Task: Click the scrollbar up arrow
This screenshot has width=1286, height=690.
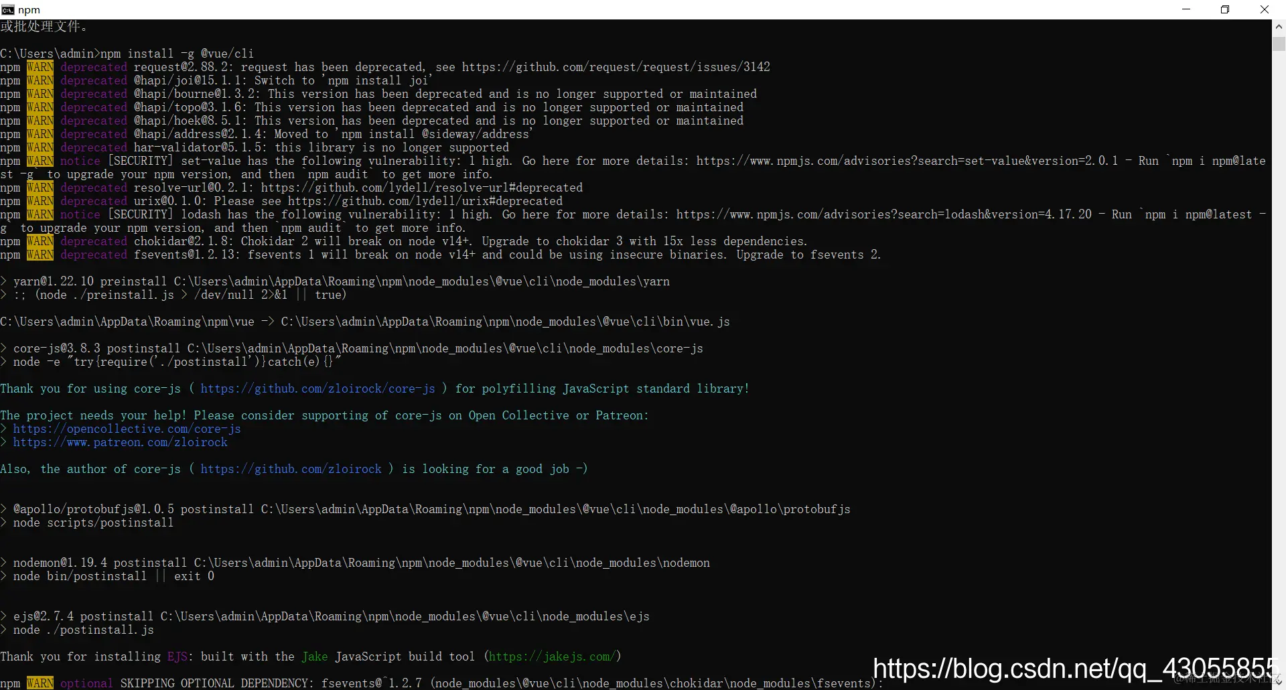Action: coord(1279,27)
